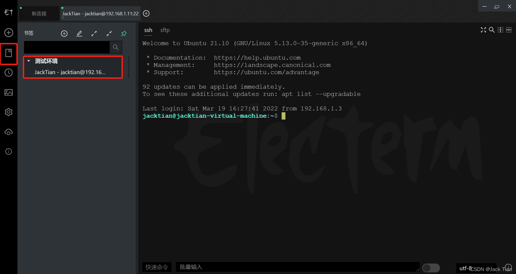The image size is (516, 274).
Task: Open terminal search magnifier icon
Action: (492, 30)
